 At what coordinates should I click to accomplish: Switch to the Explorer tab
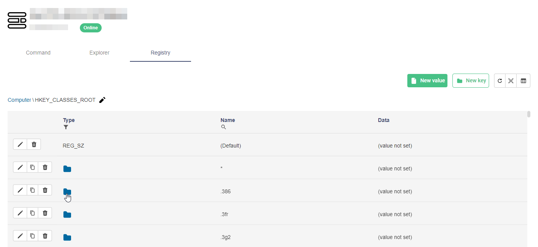99,53
